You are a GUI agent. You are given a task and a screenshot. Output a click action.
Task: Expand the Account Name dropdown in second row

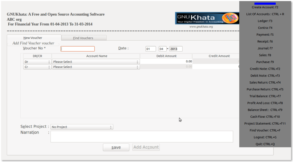coord(96,67)
